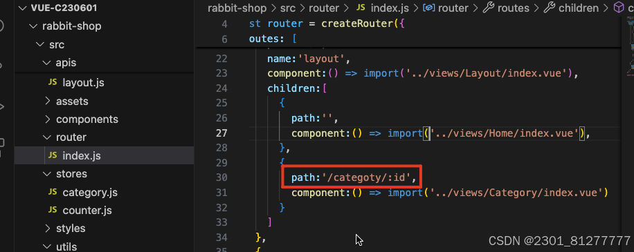
Task: Click line number 24 in gutter
Action: tap(221, 88)
